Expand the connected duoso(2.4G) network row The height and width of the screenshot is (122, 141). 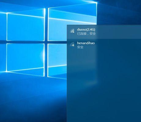[x=104, y=32]
